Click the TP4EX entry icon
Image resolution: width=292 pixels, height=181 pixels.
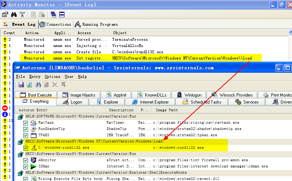pos(34,135)
